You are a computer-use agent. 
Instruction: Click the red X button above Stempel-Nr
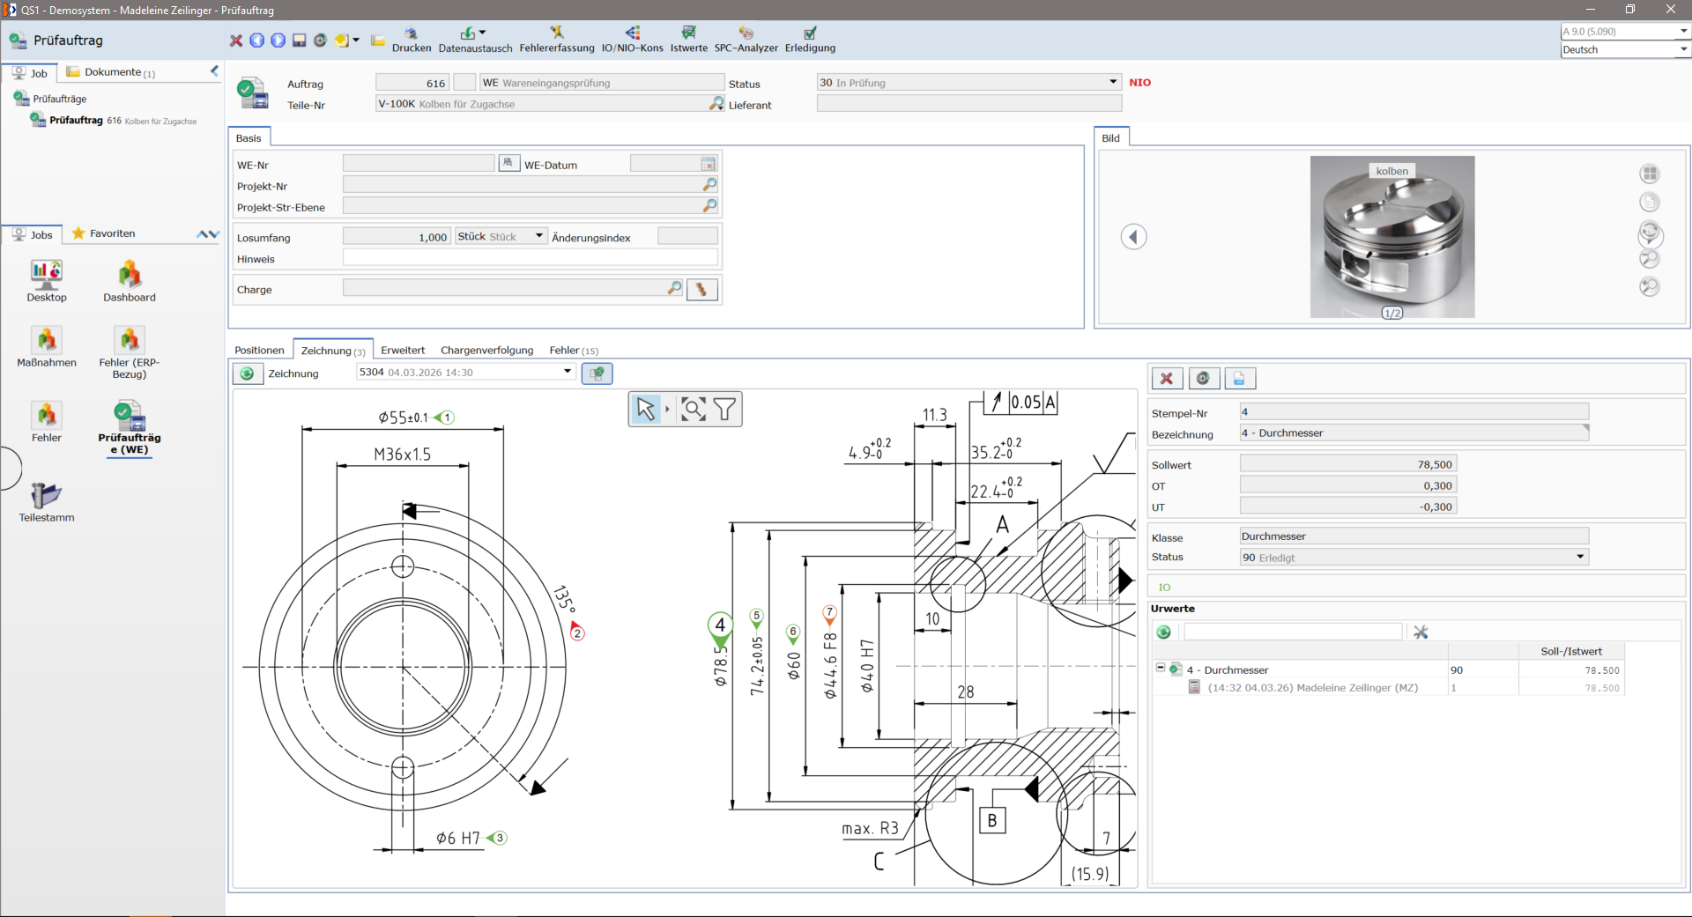pyautogui.click(x=1167, y=378)
